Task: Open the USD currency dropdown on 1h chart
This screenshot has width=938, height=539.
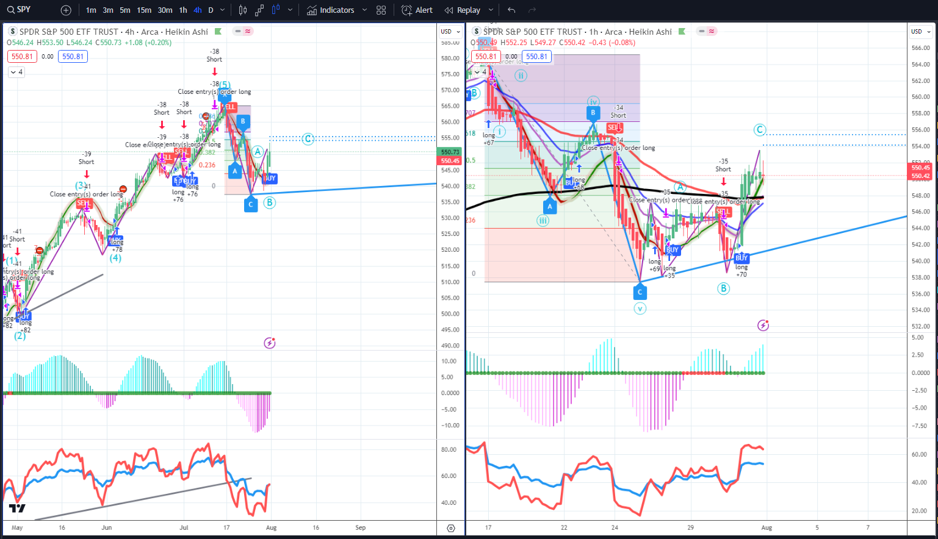Action: point(921,32)
